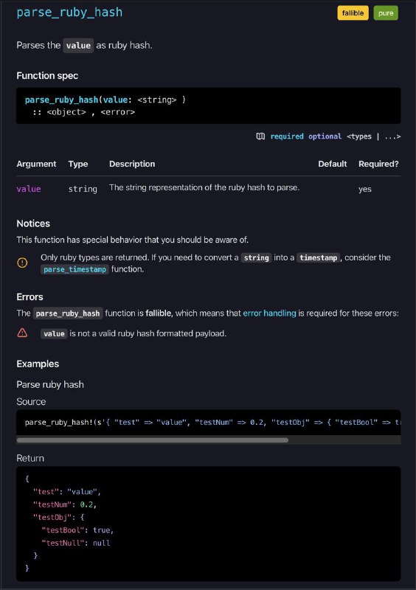The image size is (416, 590).
Task: Click the required legend label
Action: [287, 136]
